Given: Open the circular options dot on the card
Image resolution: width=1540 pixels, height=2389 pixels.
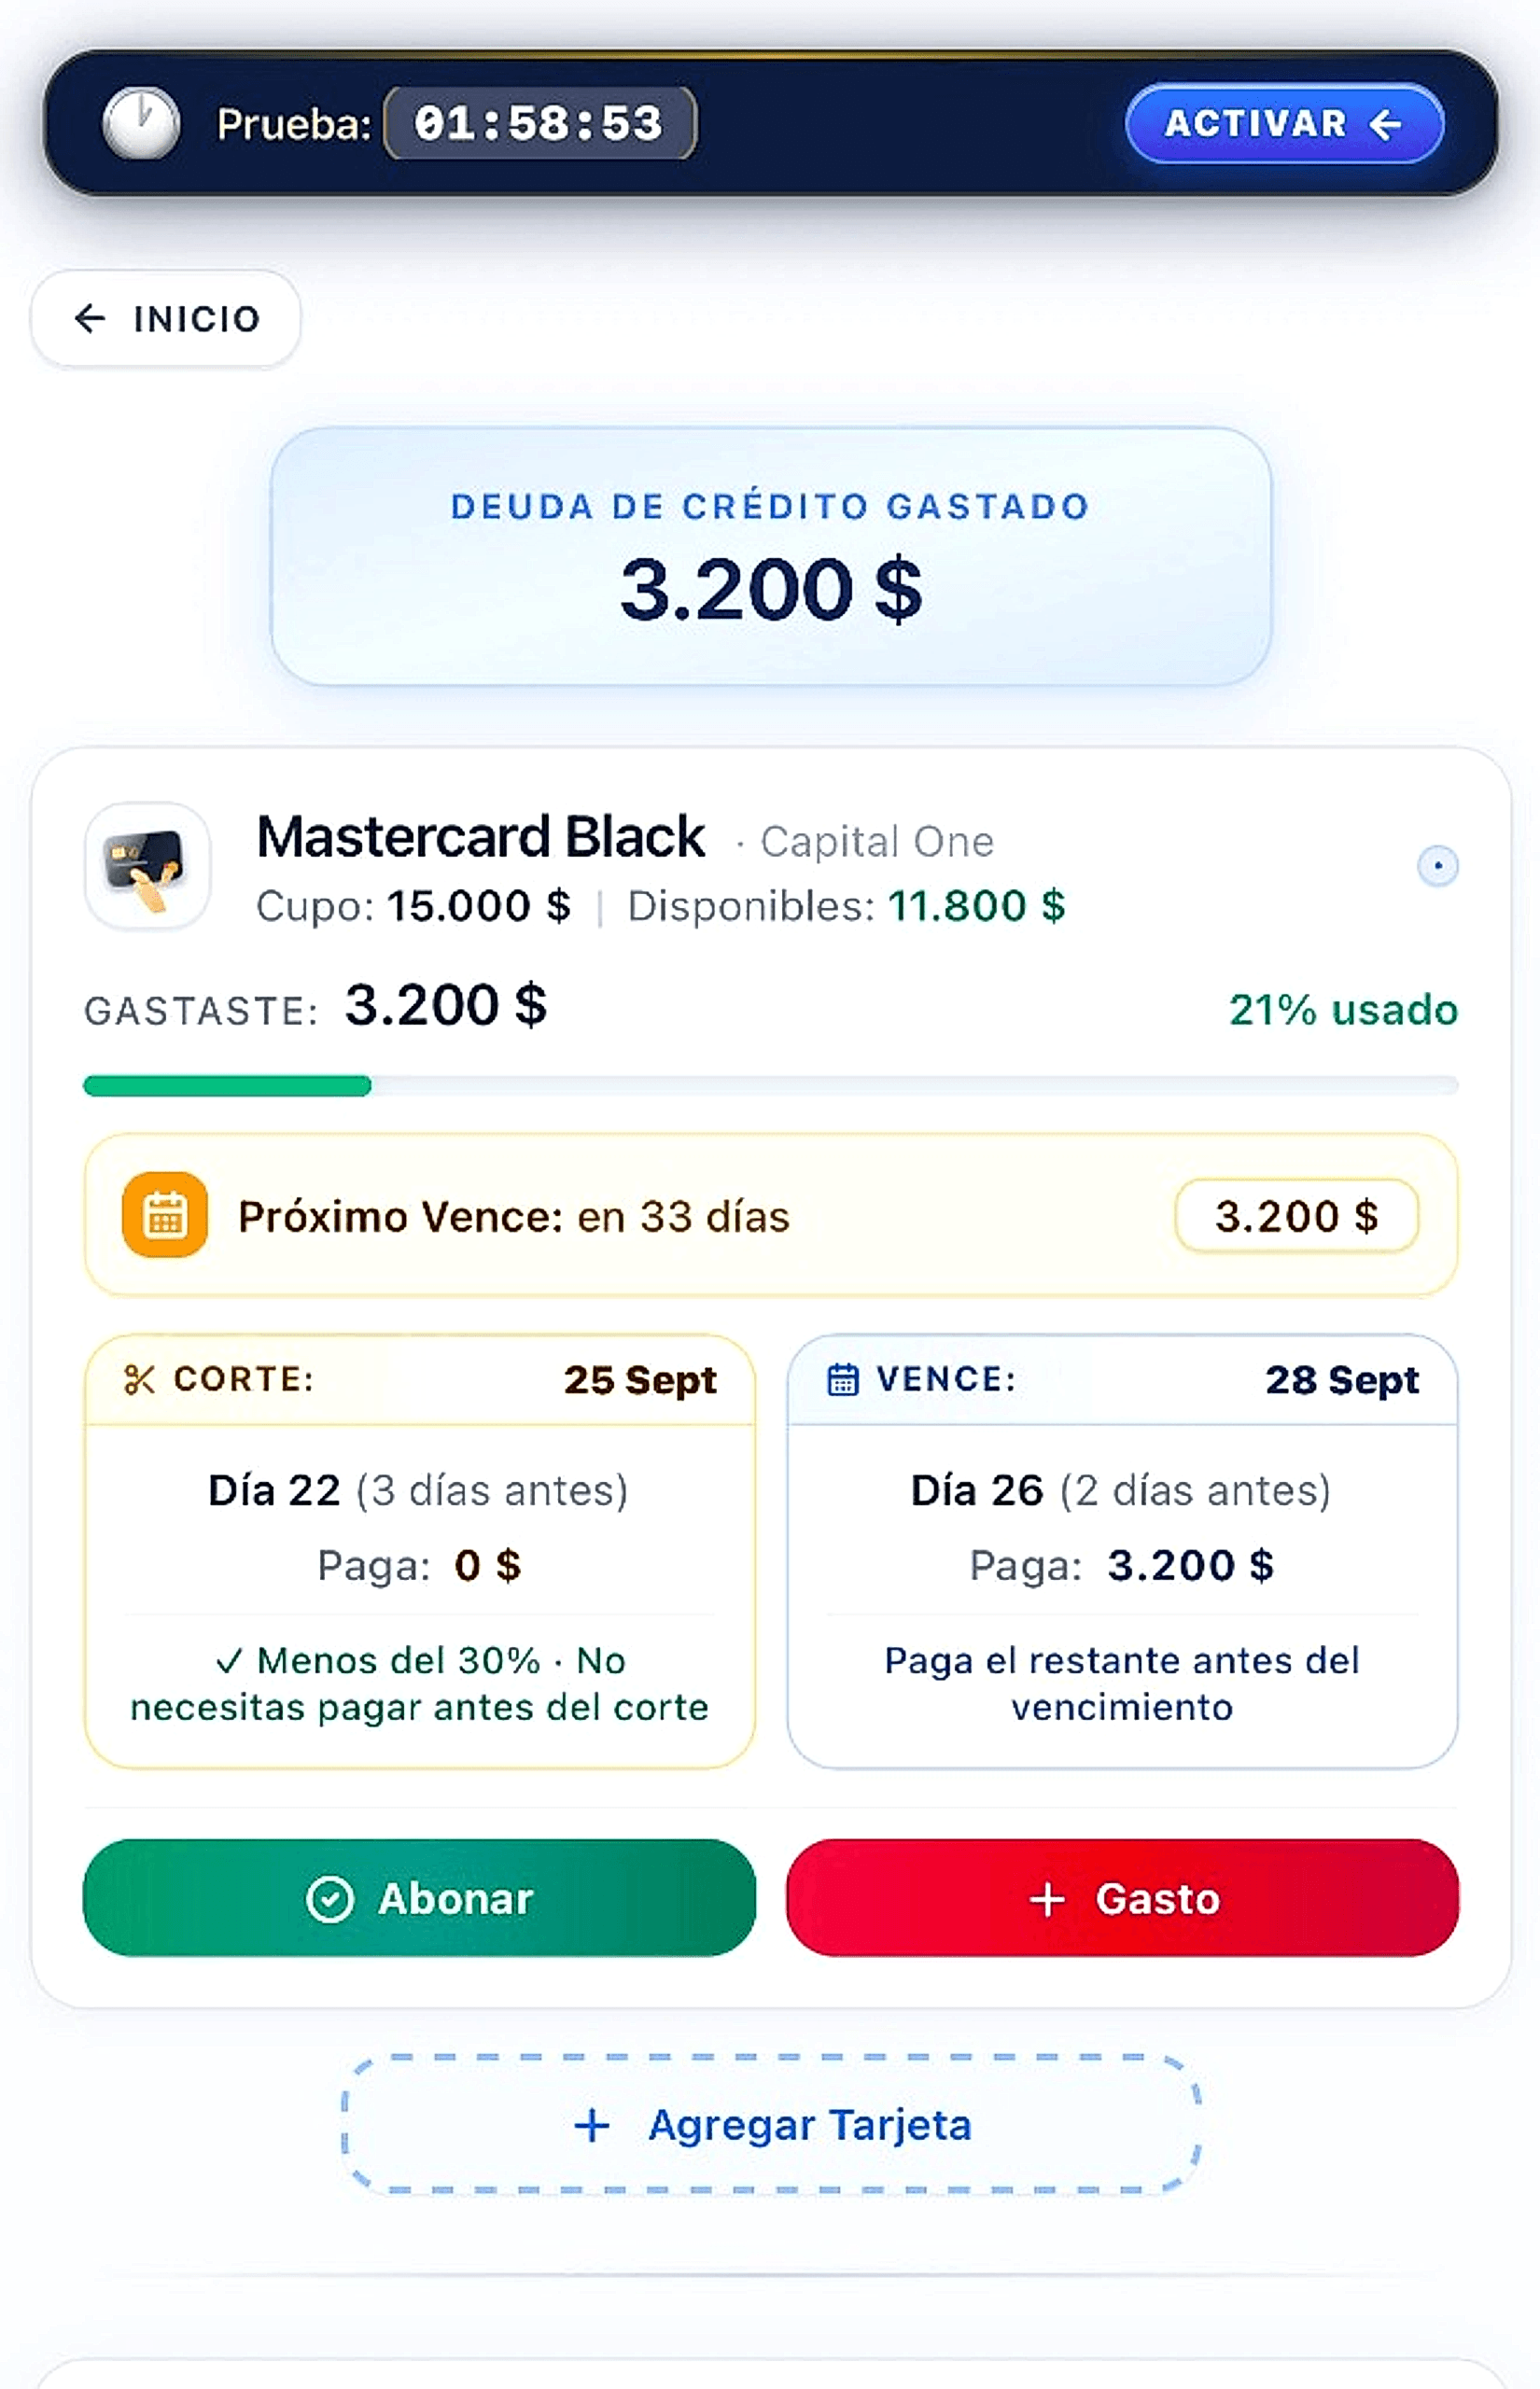Looking at the screenshot, I should point(1438,866).
